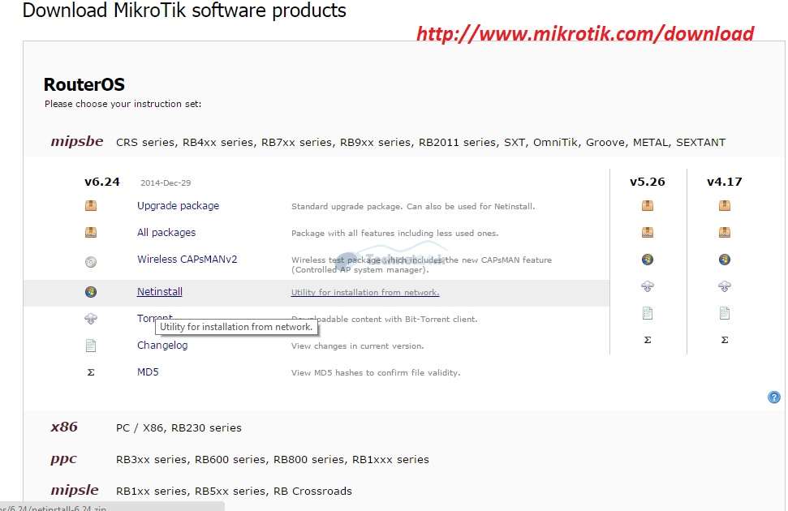The image size is (788, 511).
Task: Click the 'Standard upgrade package' description text
Action: coord(413,207)
